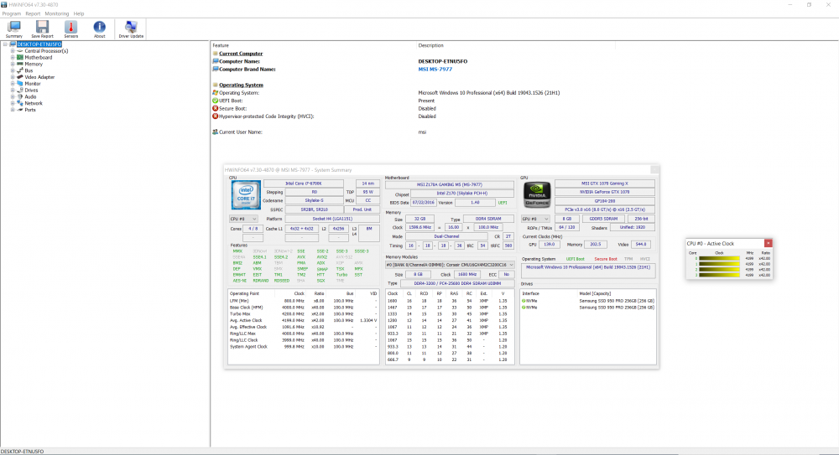The image size is (839, 455).
Task: Click the Interface header in Drives list
Action: [531, 293]
